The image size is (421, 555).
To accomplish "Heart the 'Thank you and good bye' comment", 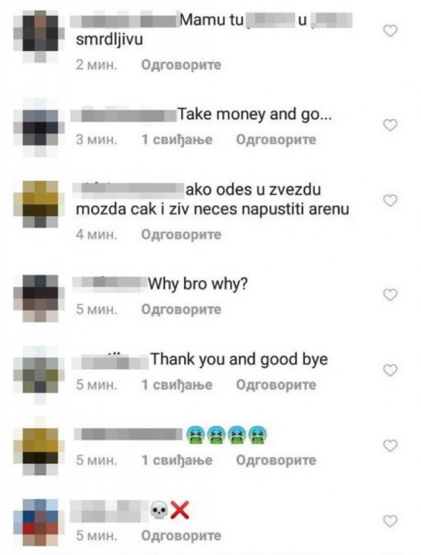I will [391, 370].
